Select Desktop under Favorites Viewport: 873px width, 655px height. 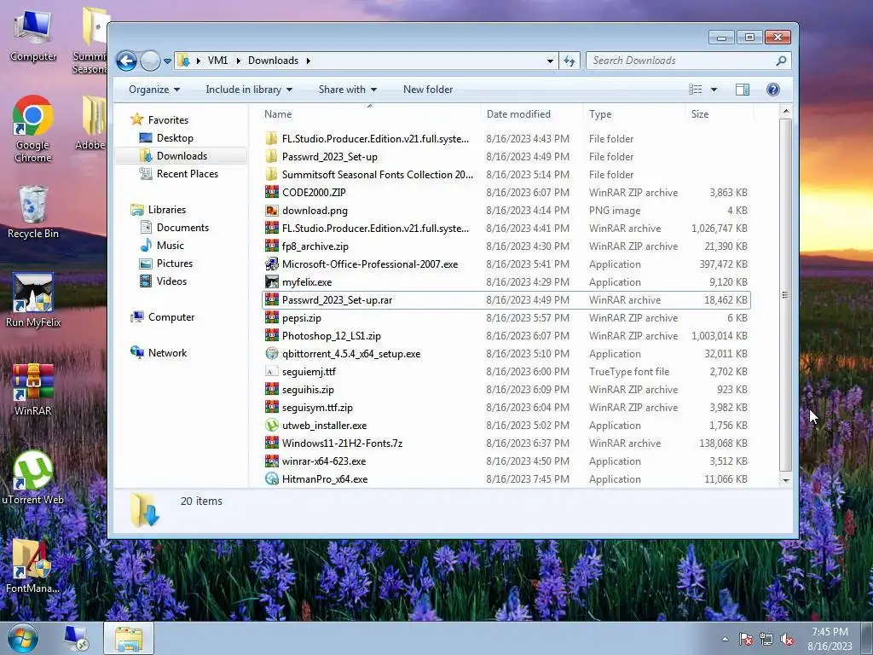click(174, 138)
